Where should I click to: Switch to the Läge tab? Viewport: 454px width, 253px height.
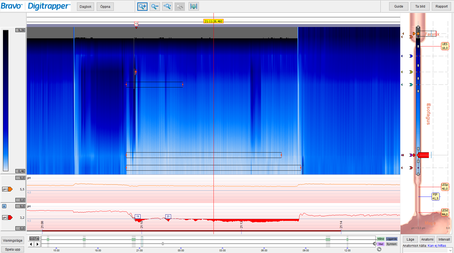tap(410, 239)
